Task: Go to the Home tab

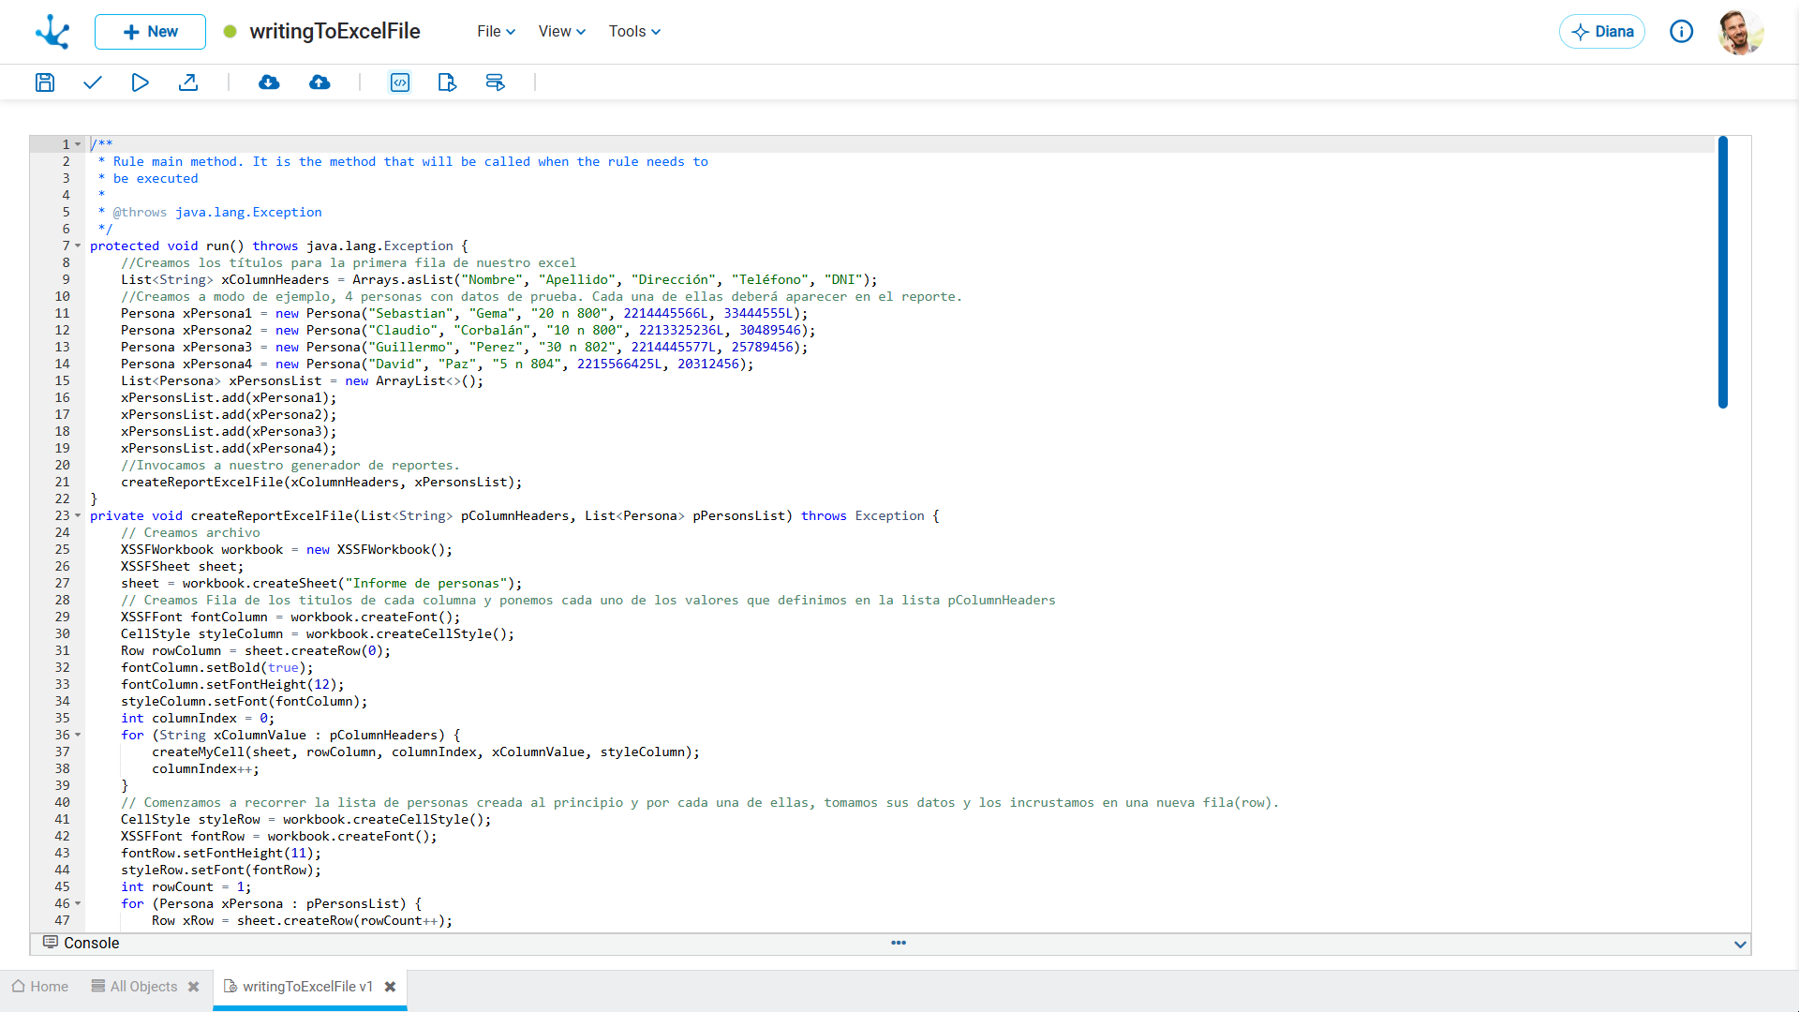Action: 39,987
